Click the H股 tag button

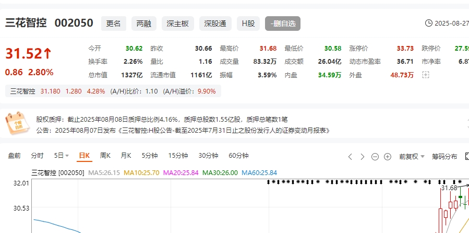point(248,24)
